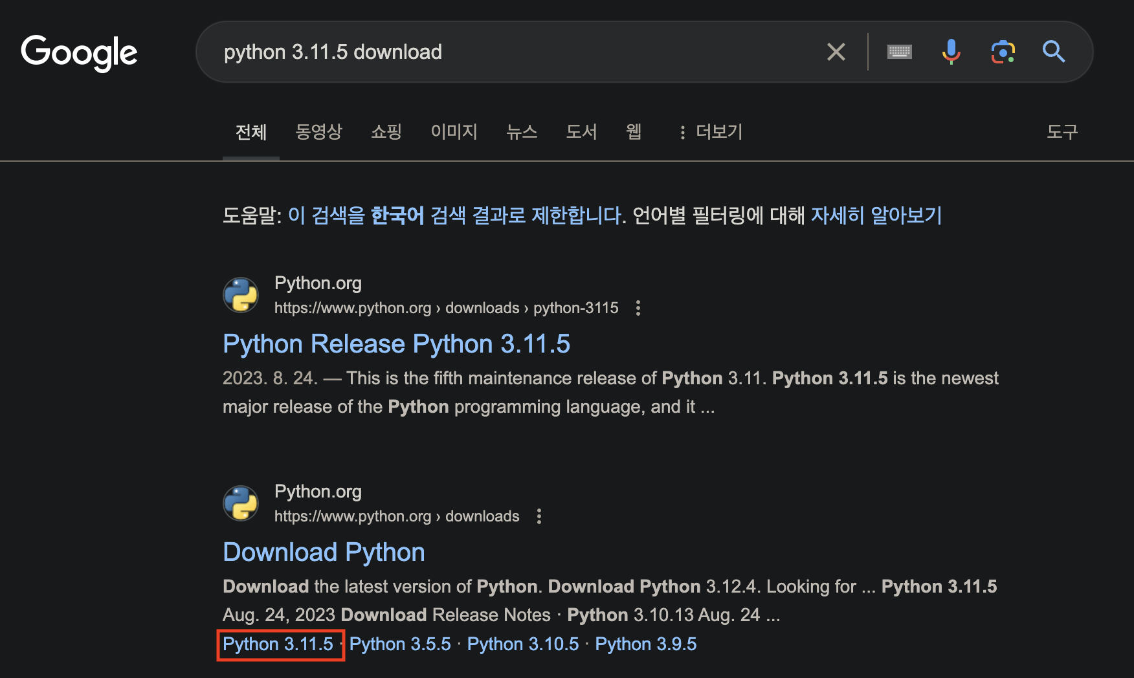Open the Python 3.5.5 sitelink
Screen dimensions: 1134x678
coord(400,644)
